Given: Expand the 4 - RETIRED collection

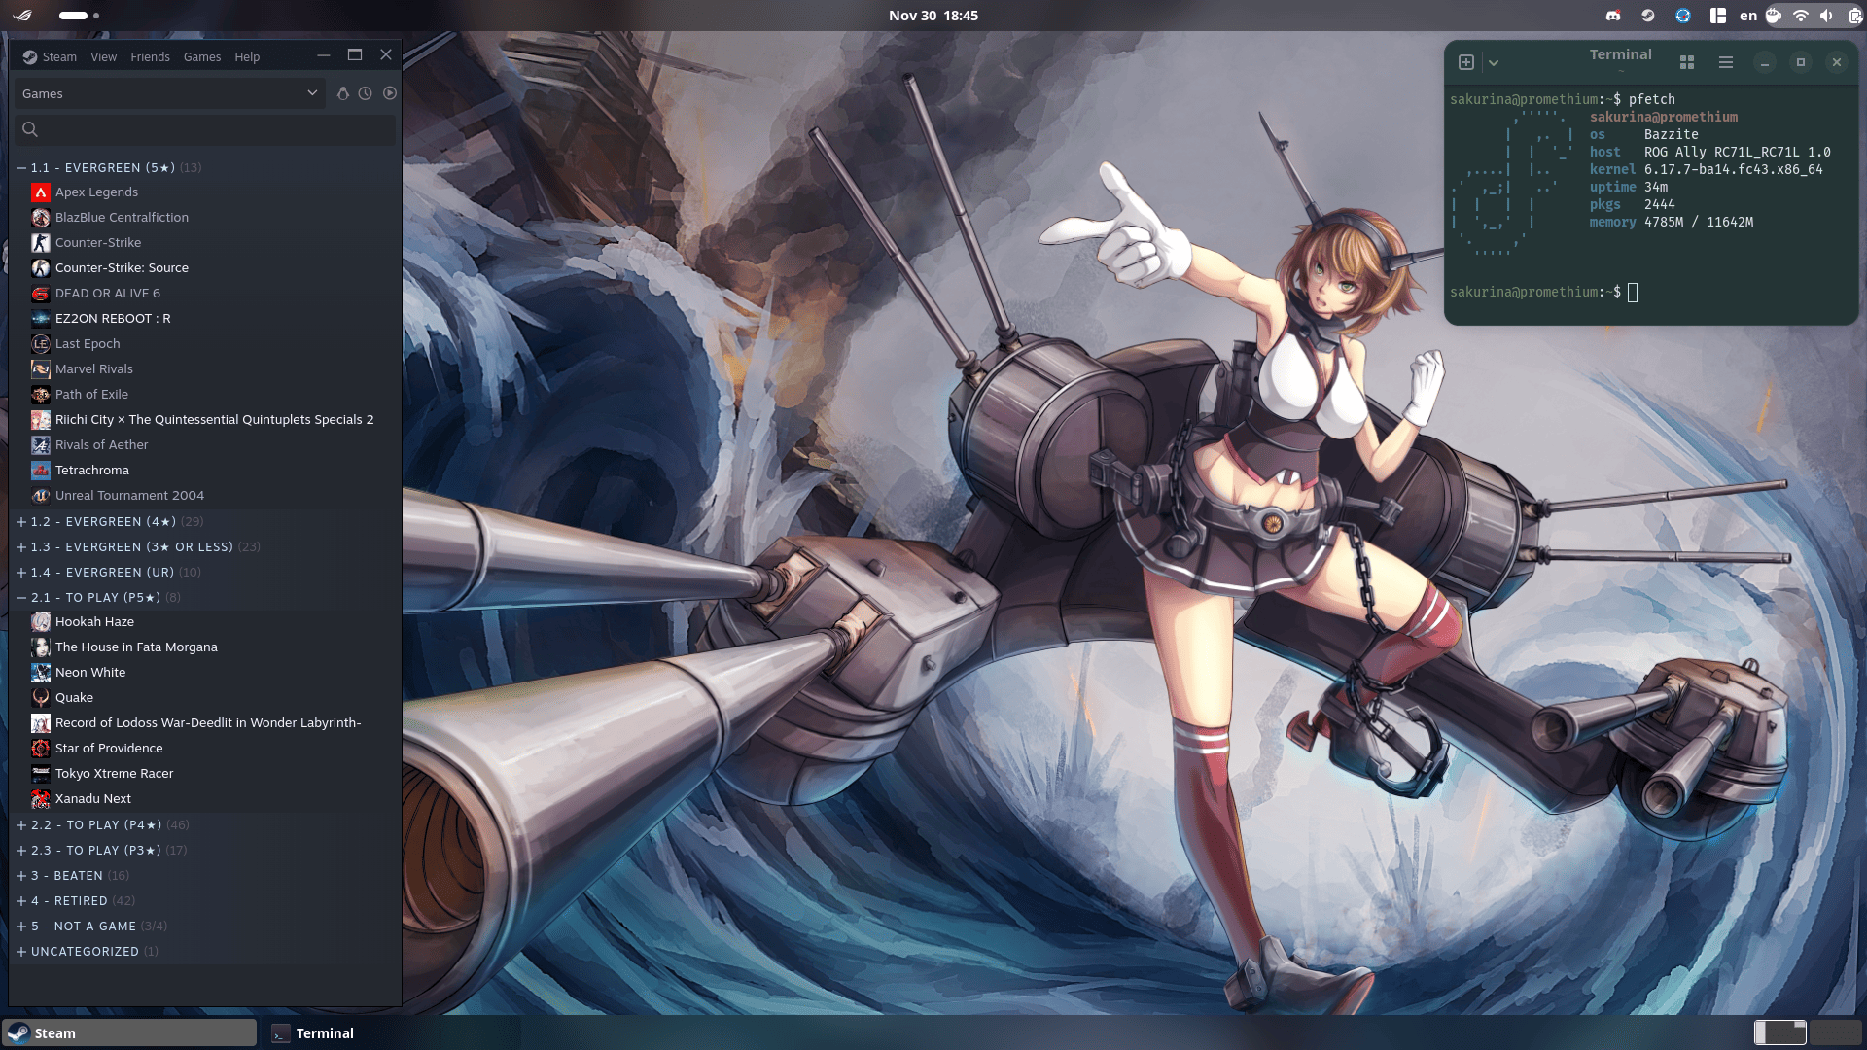Looking at the screenshot, I should [x=21, y=901].
